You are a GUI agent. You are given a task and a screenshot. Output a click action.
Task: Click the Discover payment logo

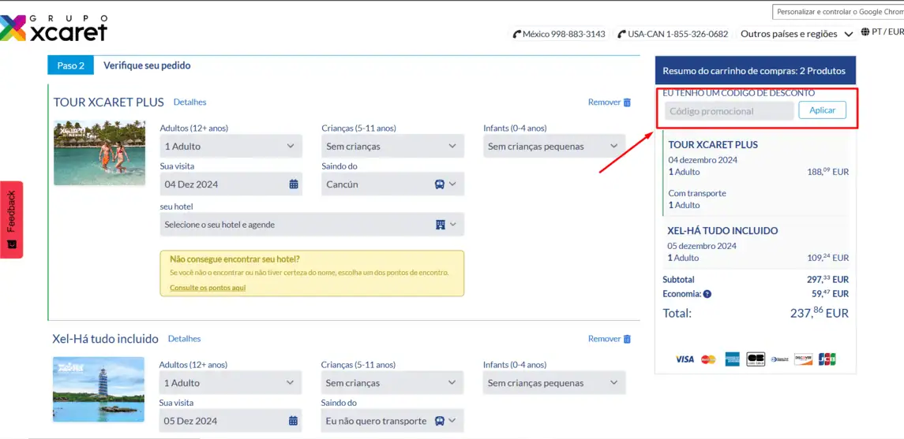pos(803,359)
